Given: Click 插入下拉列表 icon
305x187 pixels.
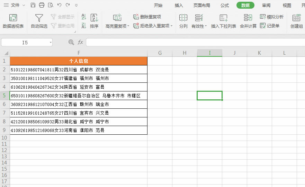Looking at the screenshot, I should (224, 18).
